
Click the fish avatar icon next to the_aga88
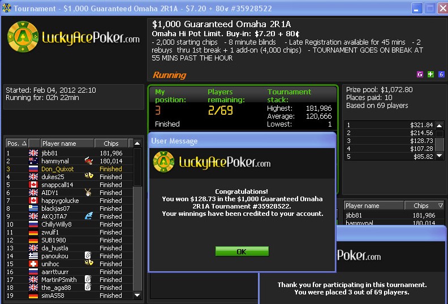(88, 287)
